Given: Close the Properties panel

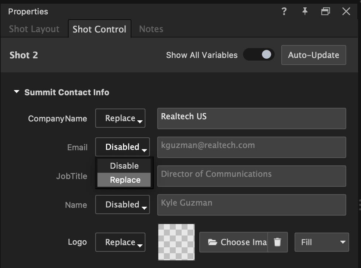Looking at the screenshot, I should click(x=346, y=11).
